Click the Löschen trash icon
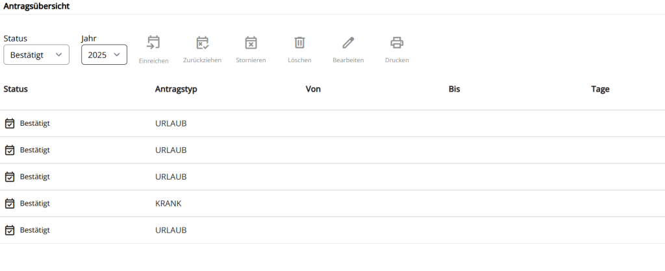This screenshot has width=665, height=271. 299,42
